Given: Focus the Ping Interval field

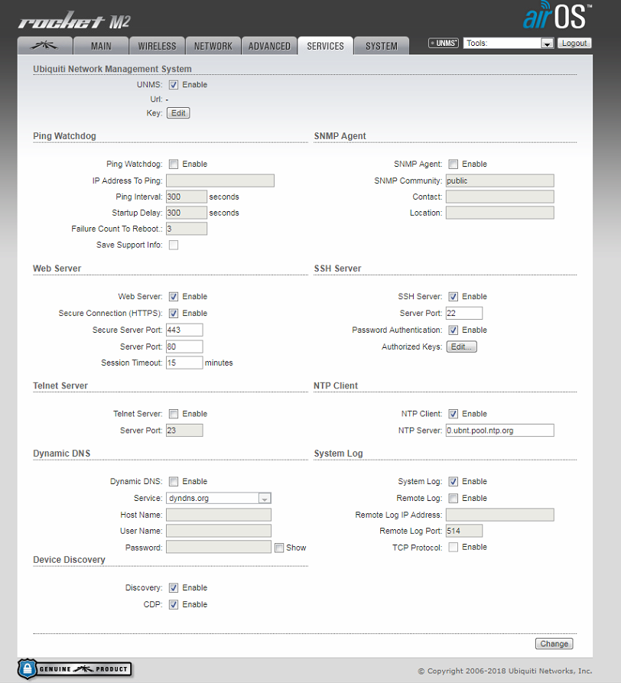Looking at the screenshot, I should point(187,197).
